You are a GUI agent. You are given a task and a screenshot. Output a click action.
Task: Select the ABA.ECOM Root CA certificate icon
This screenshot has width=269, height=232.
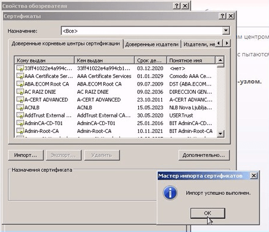(x=20, y=84)
